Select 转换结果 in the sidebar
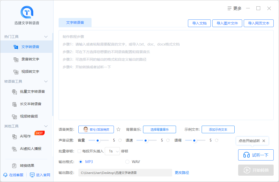Screen dimensions: 279x182 point(26,166)
